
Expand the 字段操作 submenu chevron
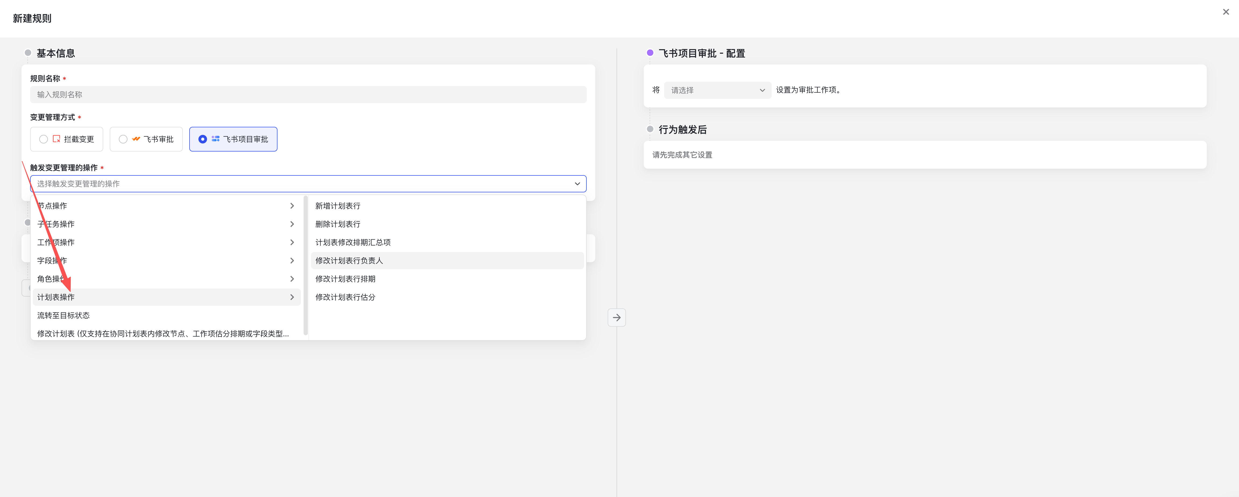coord(292,261)
